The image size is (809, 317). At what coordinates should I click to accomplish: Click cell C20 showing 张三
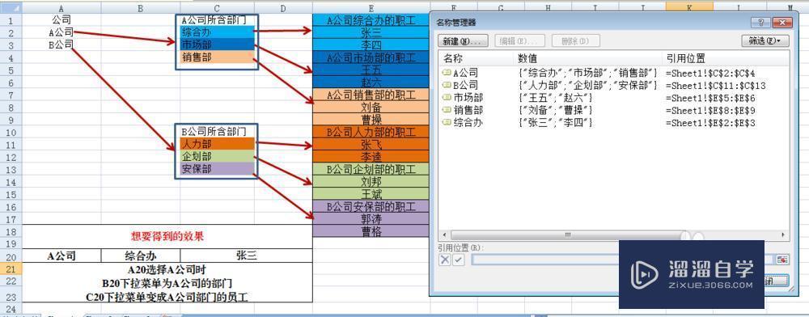tap(246, 256)
